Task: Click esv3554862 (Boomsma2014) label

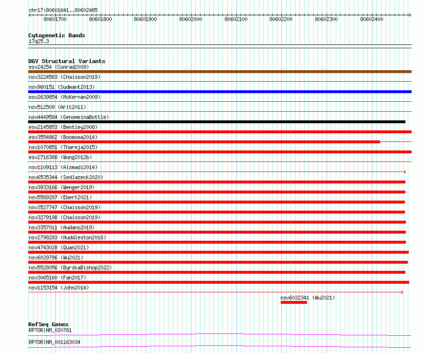Action: 63,137
